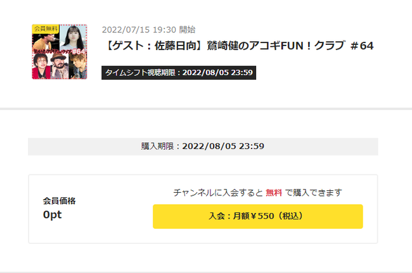Screen dimensions: 412x273
Task: Click the man in hat in thumbnail
Action: point(59,68)
